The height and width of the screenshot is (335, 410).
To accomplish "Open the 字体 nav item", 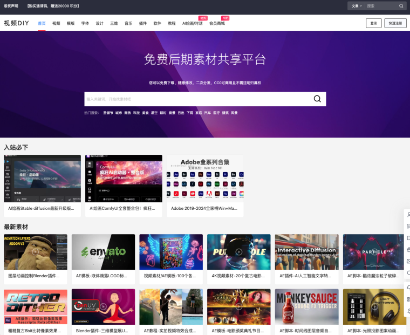I will pos(85,23).
